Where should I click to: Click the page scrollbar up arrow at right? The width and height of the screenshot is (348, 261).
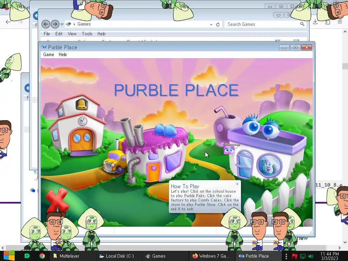pos(345,32)
